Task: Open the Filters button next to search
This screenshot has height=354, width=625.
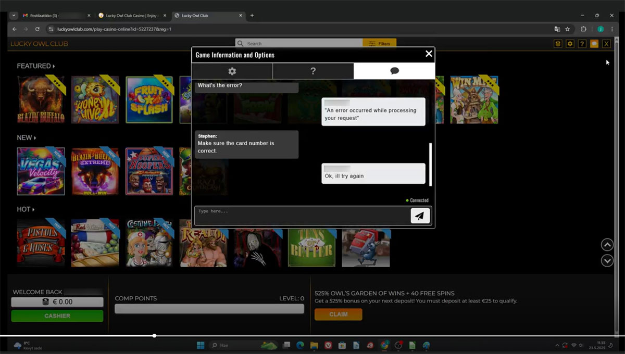Action: 380,44
